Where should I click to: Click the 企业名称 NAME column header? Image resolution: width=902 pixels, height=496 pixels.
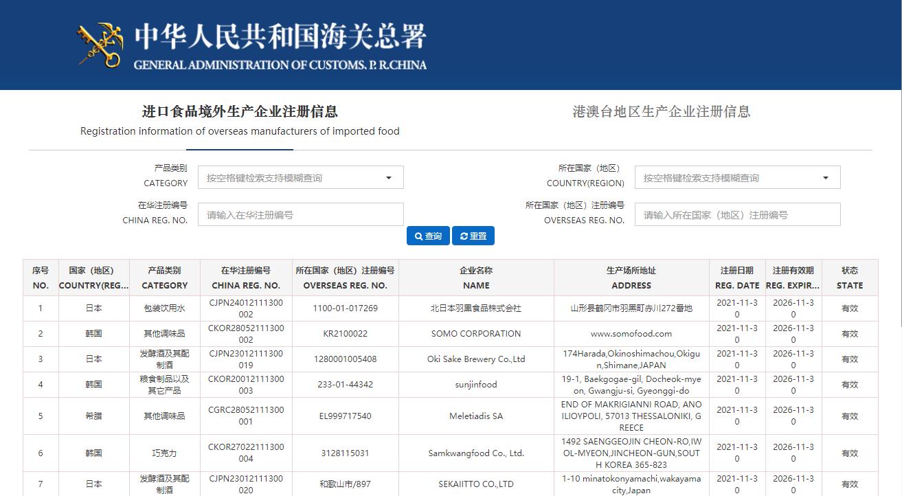pyautogui.click(x=475, y=278)
